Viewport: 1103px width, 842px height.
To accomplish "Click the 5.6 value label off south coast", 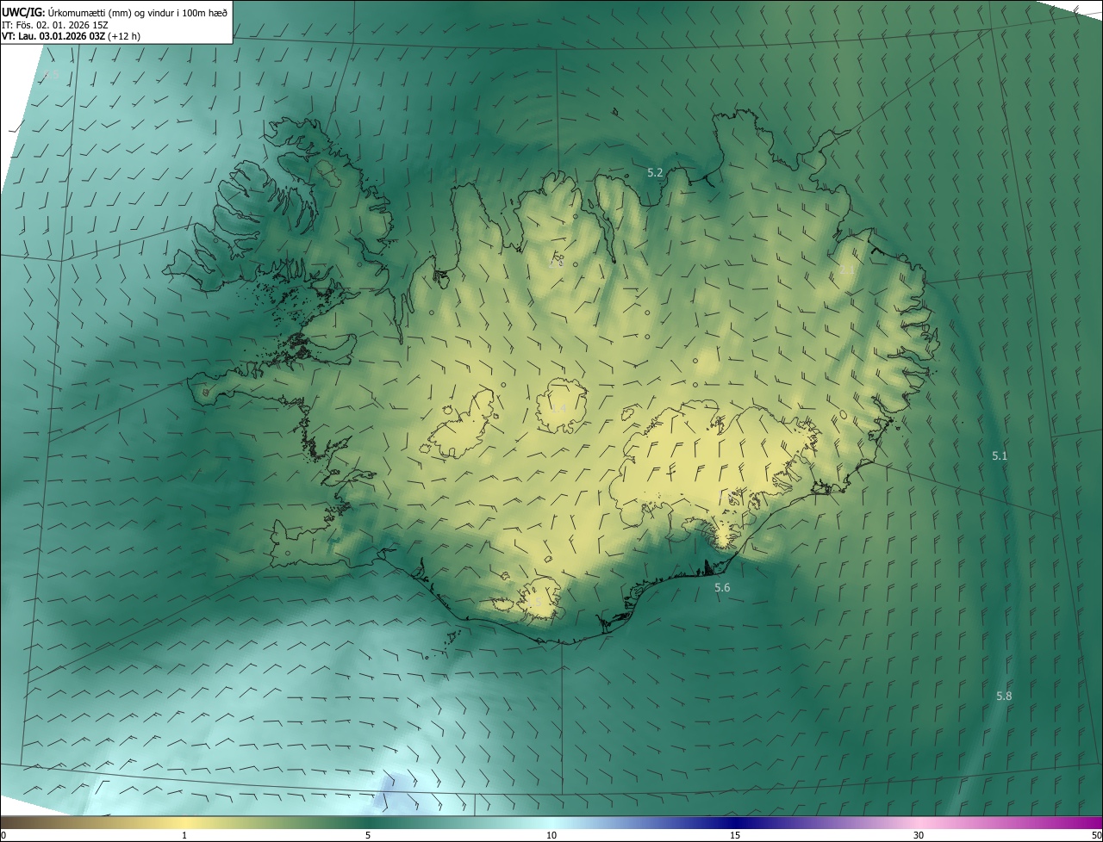I will click(722, 588).
